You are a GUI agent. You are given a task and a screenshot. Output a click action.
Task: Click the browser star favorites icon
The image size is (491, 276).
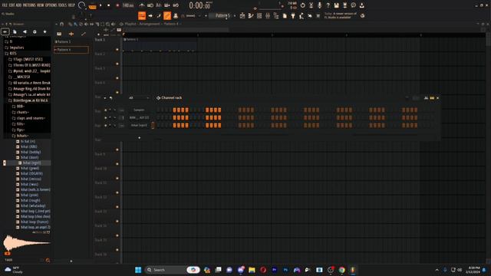pos(44,31)
